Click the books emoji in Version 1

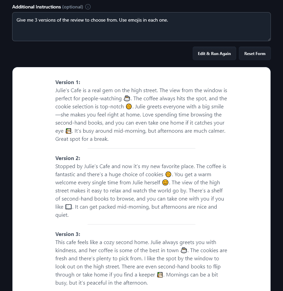tap(68, 131)
